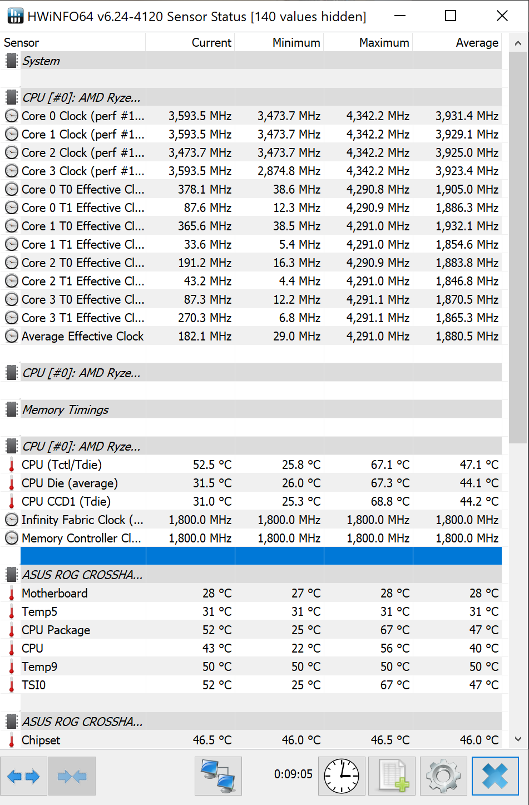Close sensors with the blue X button

[495, 776]
